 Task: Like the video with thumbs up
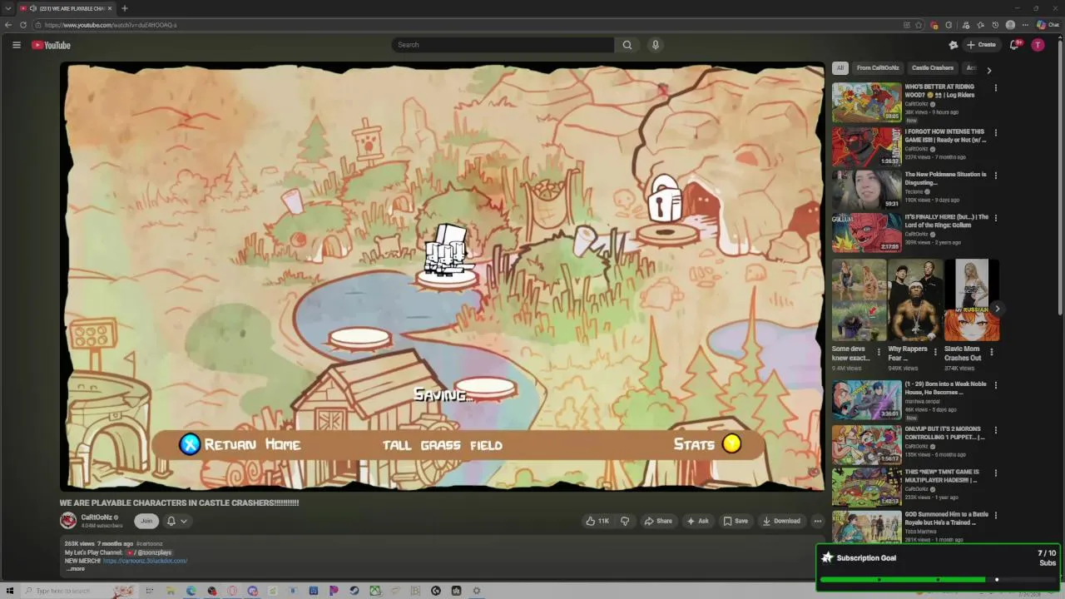tap(597, 521)
